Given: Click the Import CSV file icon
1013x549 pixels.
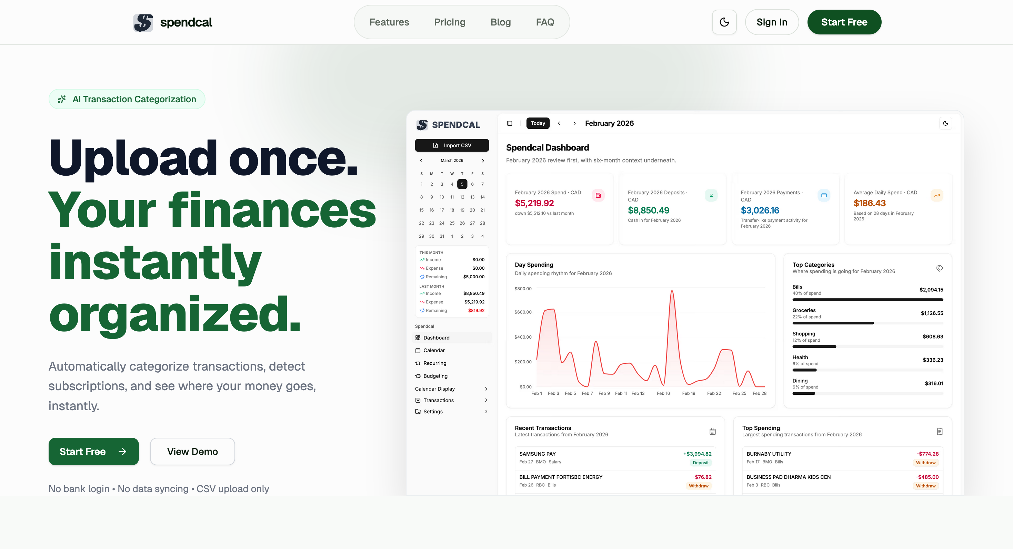Looking at the screenshot, I should click(435, 145).
